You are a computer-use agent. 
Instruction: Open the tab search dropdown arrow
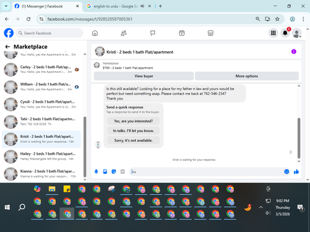6,6
